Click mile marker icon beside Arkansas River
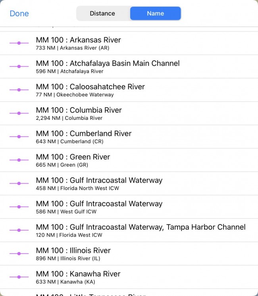 pyautogui.click(x=19, y=43)
